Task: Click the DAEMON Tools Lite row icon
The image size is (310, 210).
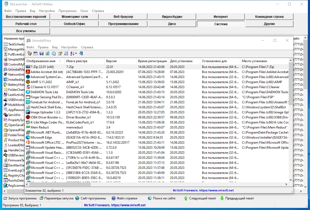Action: point(28,92)
